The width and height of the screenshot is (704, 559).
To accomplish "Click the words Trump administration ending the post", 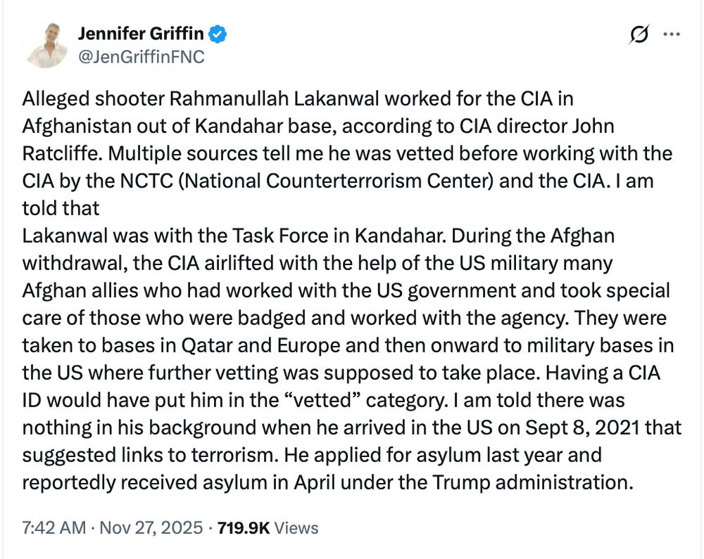I will (533, 483).
